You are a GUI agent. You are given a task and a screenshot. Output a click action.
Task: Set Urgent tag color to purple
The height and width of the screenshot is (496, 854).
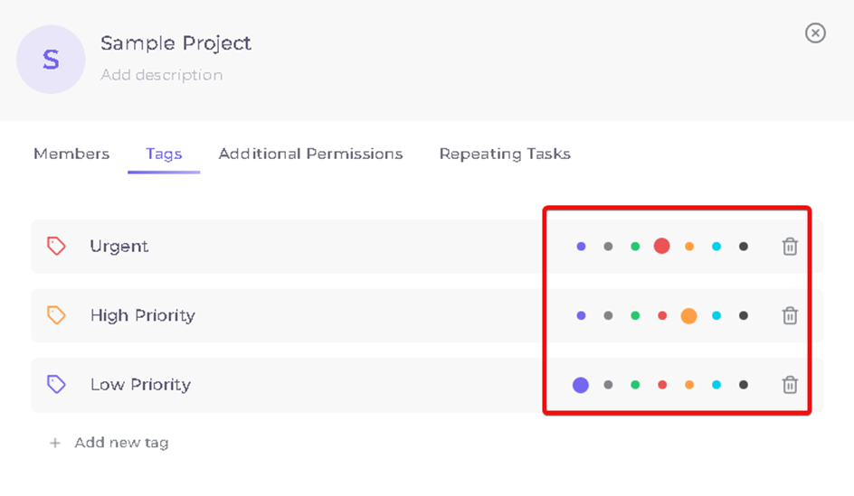(581, 247)
